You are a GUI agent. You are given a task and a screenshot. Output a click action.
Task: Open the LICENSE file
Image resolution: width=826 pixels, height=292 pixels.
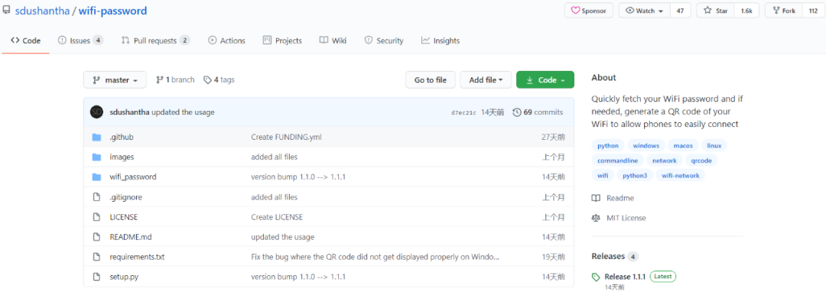[124, 217]
